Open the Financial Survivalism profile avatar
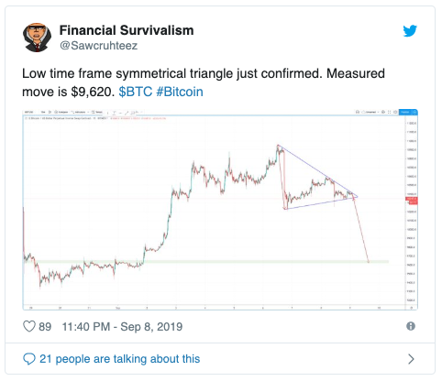Viewport: 442px width, 381px height. 37,38
